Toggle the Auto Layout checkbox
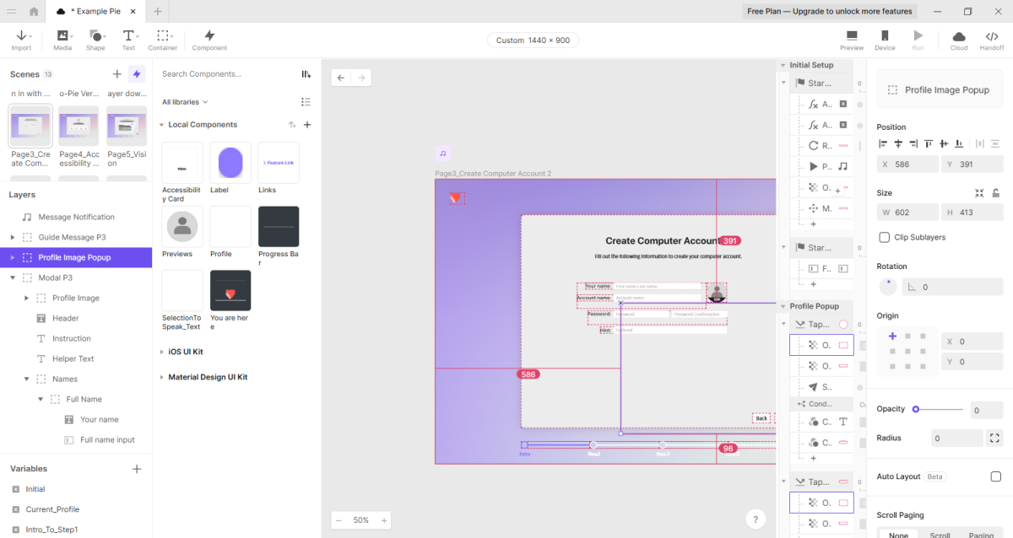 [995, 476]
